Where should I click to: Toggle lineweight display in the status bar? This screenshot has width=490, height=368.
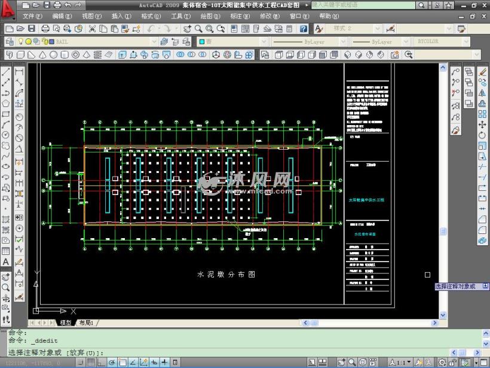[165, 363]
